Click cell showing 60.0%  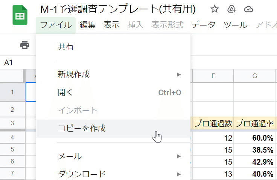coord(254,138)
